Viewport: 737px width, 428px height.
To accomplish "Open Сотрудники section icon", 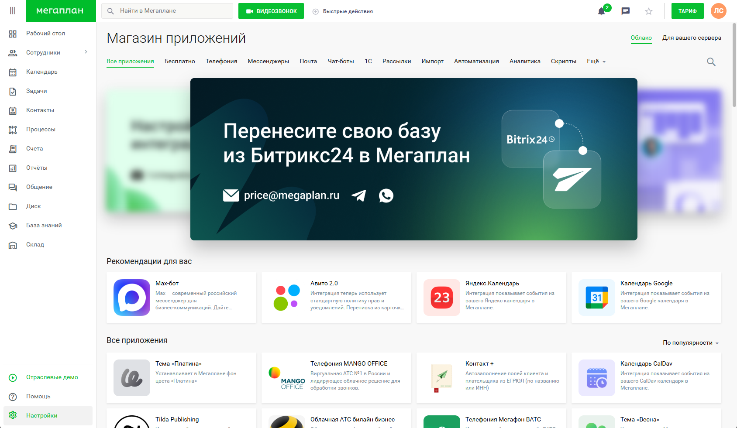I will [x=13, y=53].
